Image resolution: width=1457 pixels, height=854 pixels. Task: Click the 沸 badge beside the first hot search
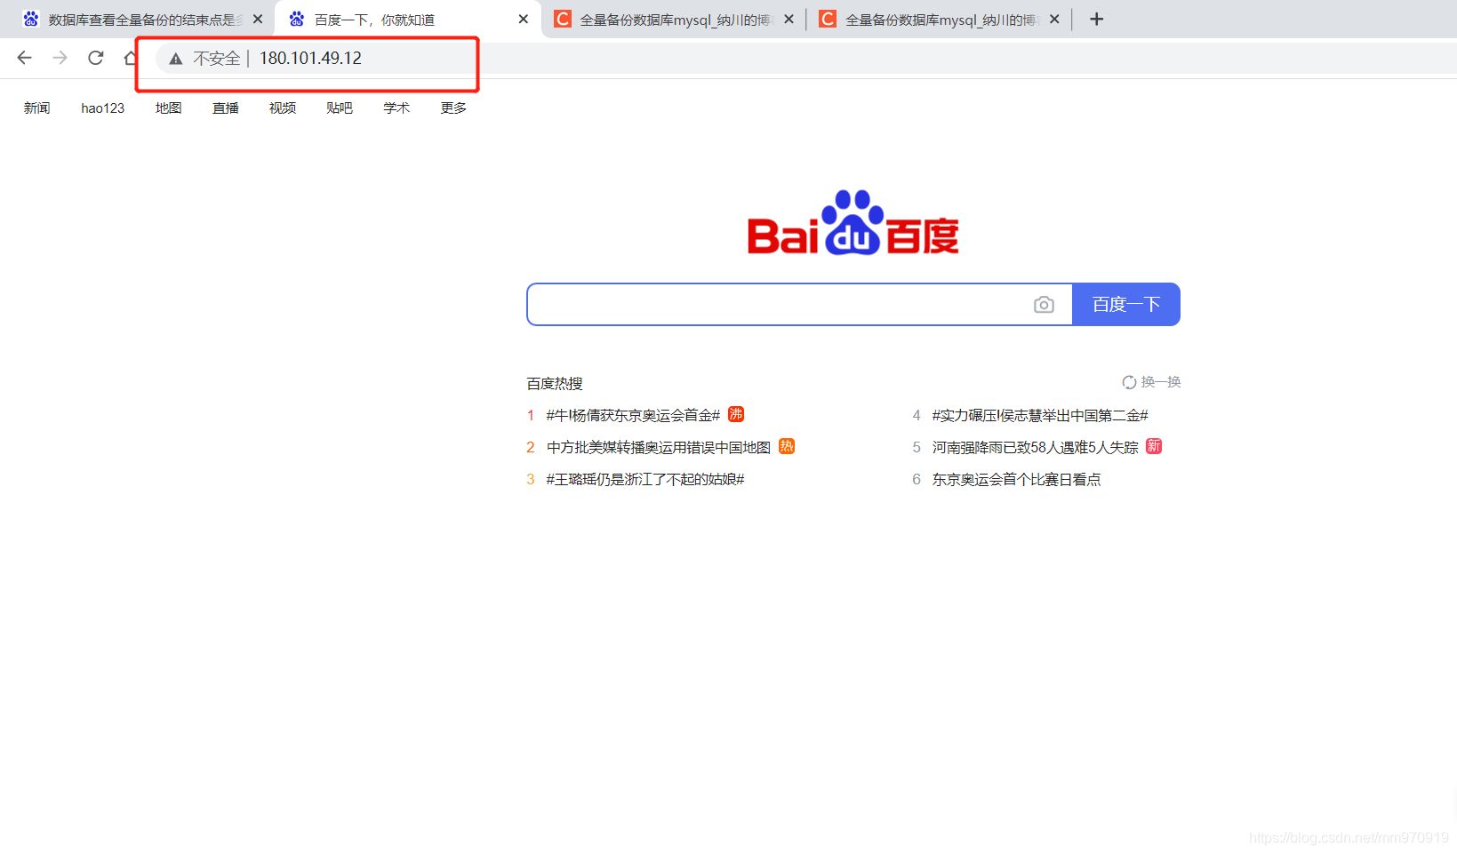coord(736,414)
